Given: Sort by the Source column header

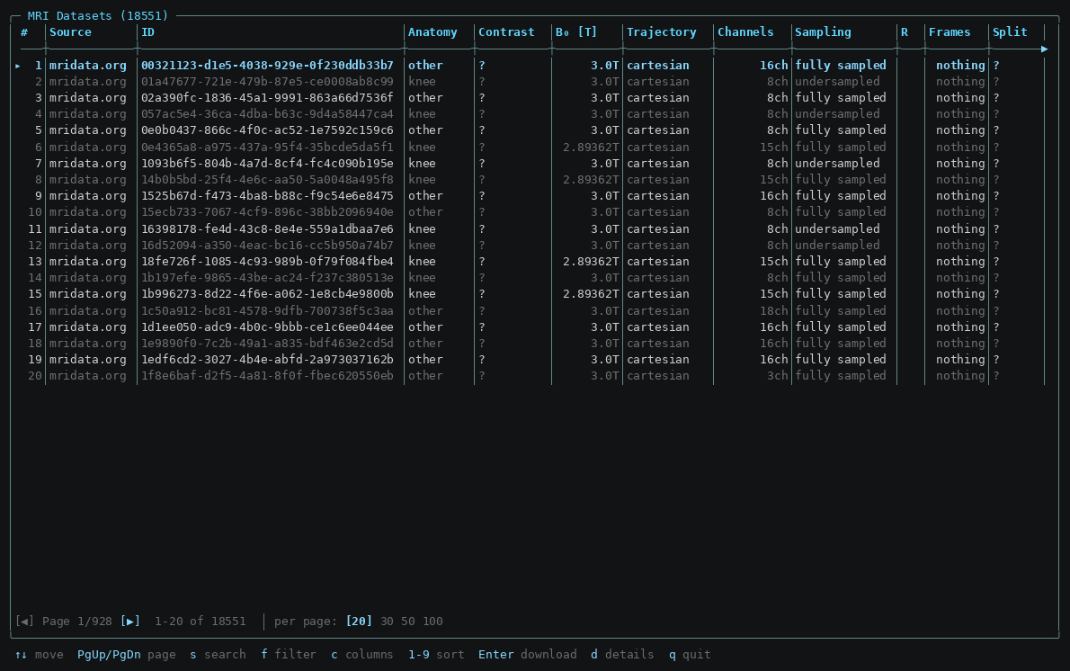Looking at the screenshot, I should (70, 32).
